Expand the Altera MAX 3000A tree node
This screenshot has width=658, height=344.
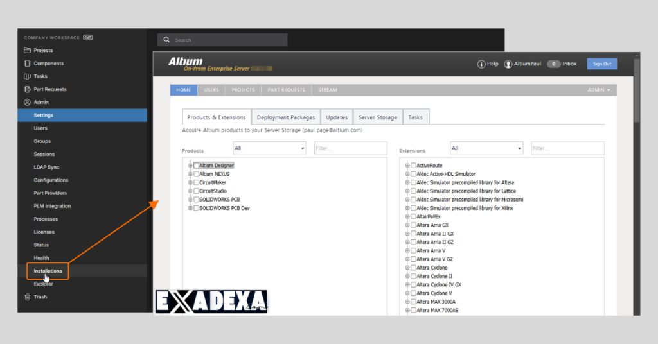click(407, 302)
